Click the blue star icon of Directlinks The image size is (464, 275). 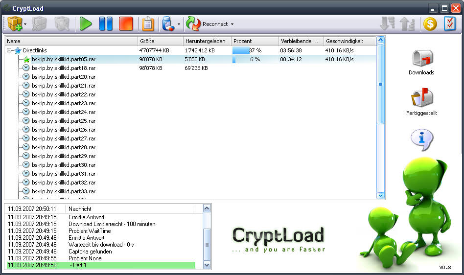tap(18, 50)
